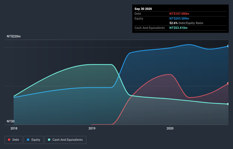Select the red Debt endpoint marker
This screenshot has height=149, width=233.
(228, 83)
